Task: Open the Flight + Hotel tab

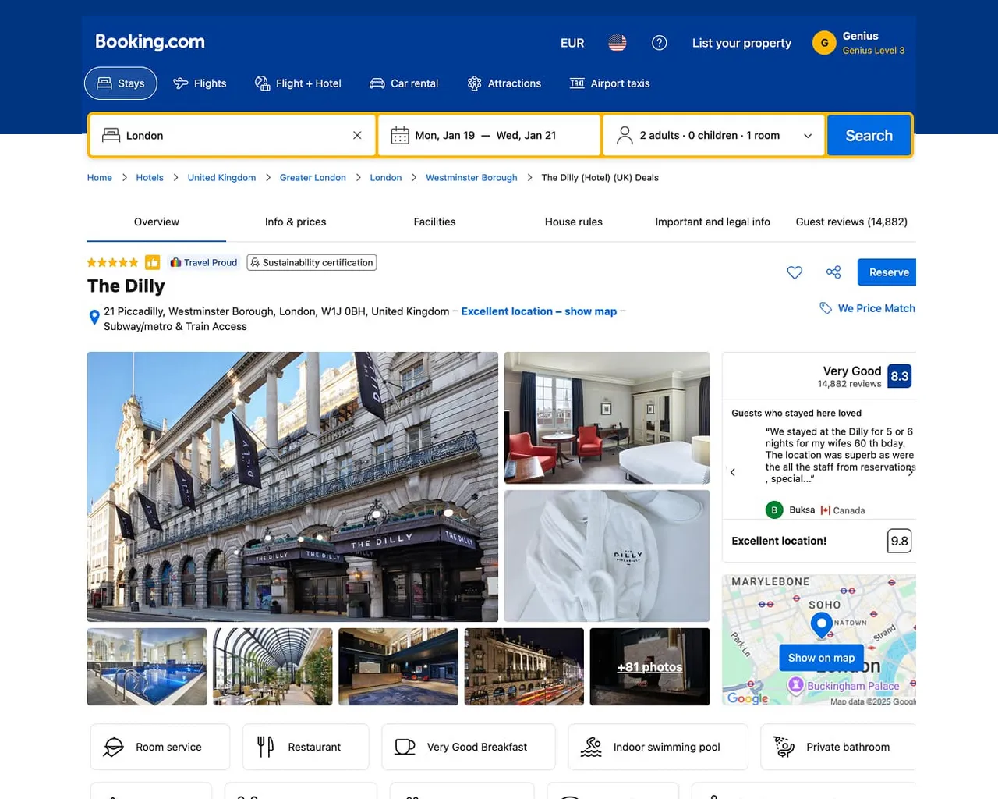Action: pos(298,83)
